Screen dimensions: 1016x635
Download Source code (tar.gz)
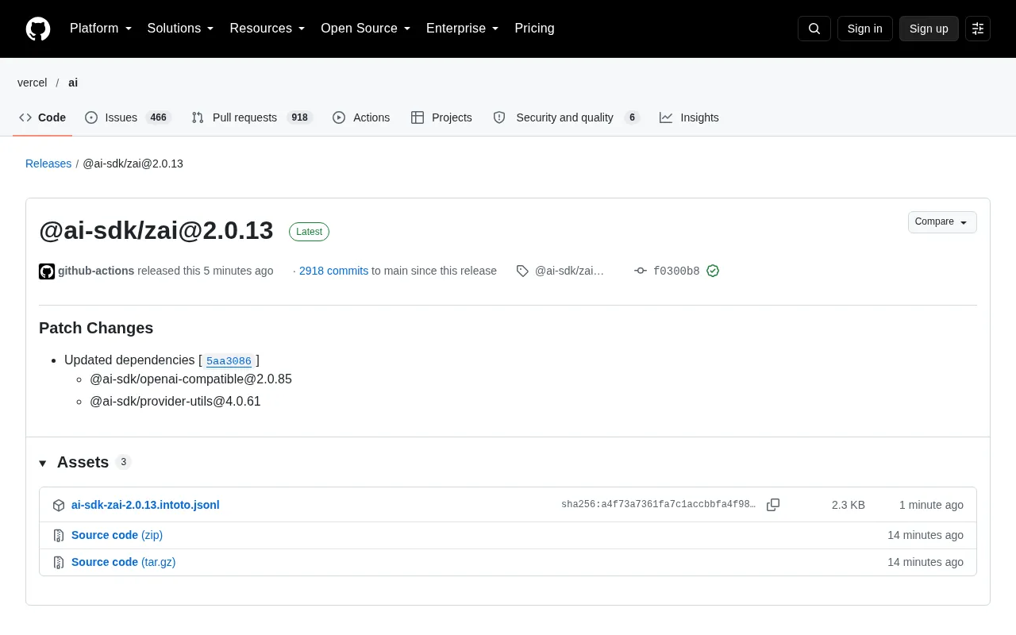(123, 562)
